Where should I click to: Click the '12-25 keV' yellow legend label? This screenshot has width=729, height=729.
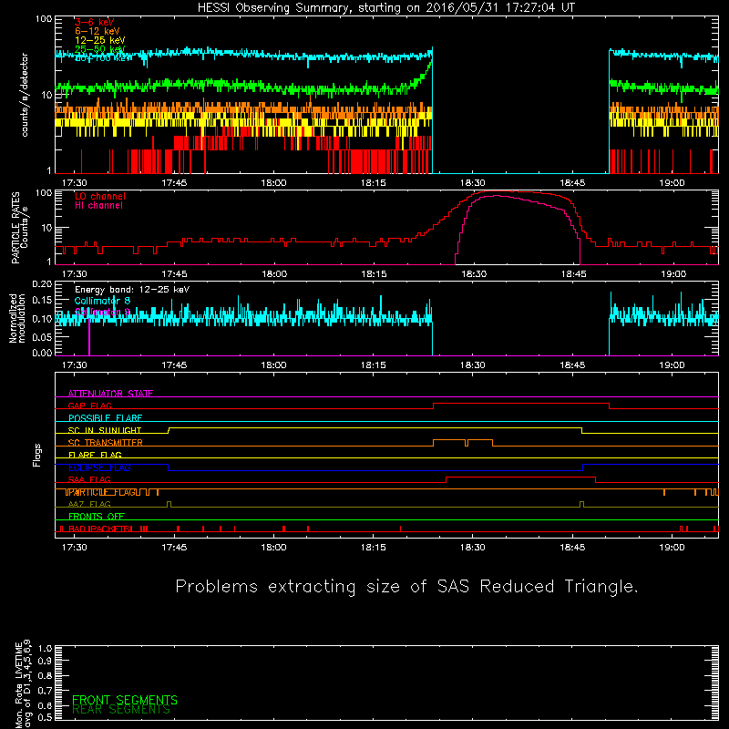99,40
